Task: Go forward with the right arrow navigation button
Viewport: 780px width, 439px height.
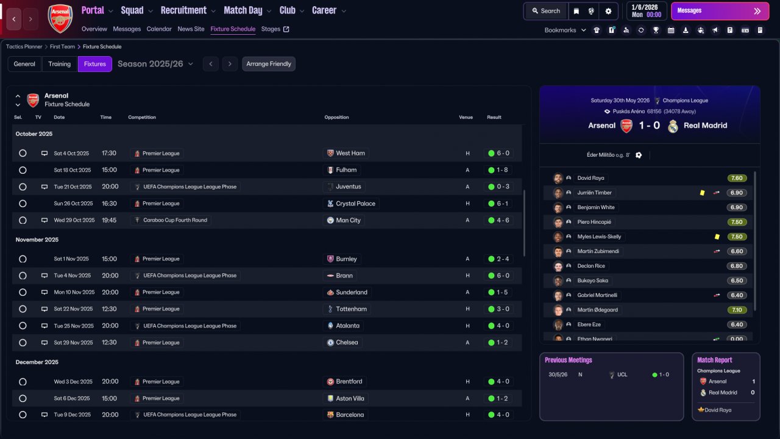Action: pyautogui.click(x=30, y=19)
